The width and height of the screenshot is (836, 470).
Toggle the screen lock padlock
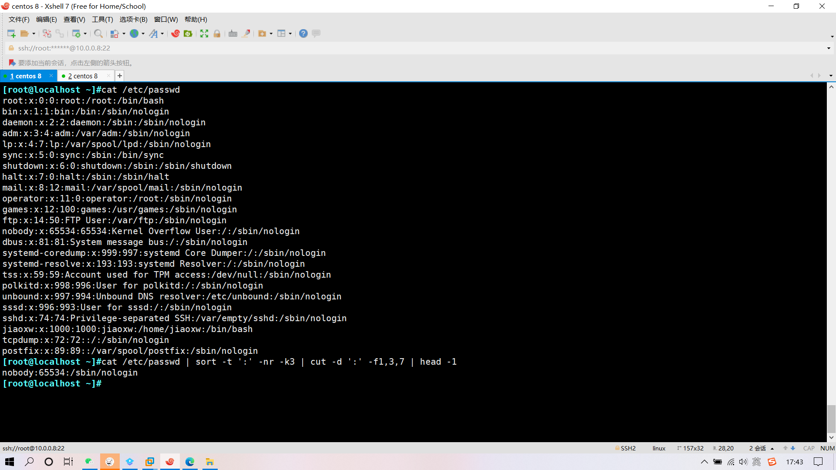pyautogui.click(x=217, y=34)
